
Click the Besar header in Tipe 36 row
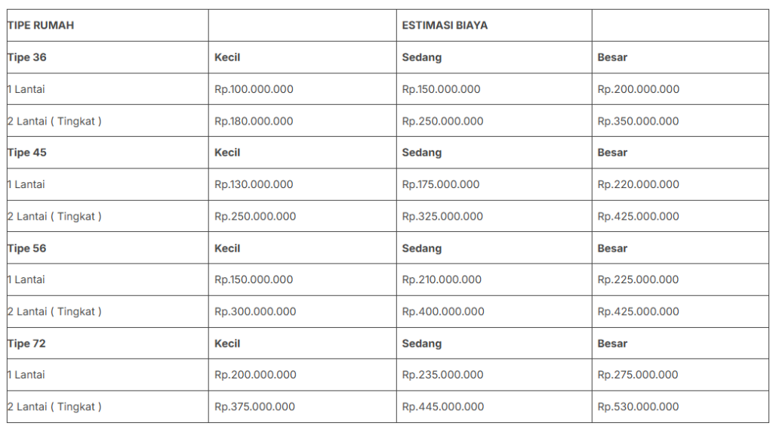point(612,57)
